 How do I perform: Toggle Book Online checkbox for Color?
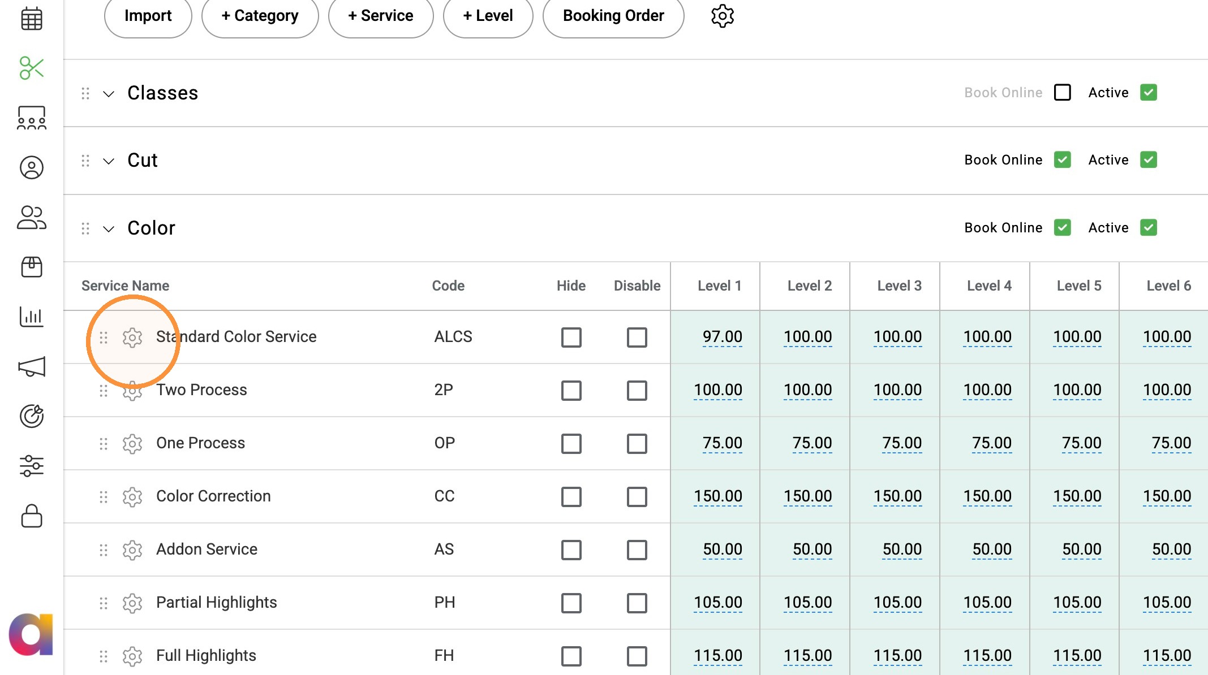click(x=1063, y=227)
